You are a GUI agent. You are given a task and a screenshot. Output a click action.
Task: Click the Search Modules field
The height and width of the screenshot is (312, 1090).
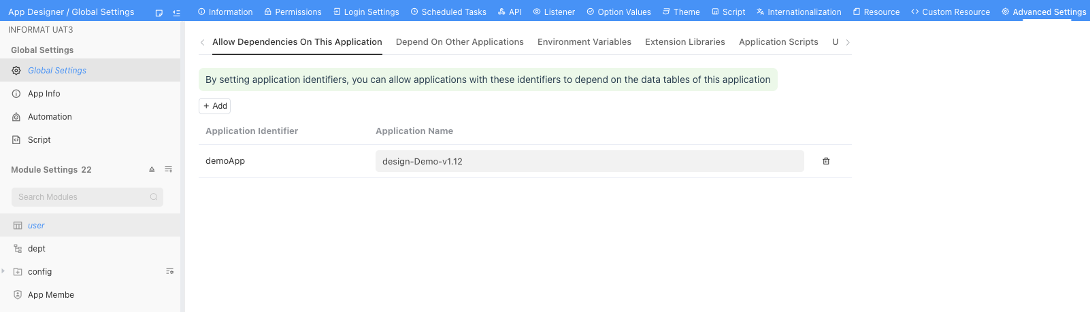coord(87,197)
